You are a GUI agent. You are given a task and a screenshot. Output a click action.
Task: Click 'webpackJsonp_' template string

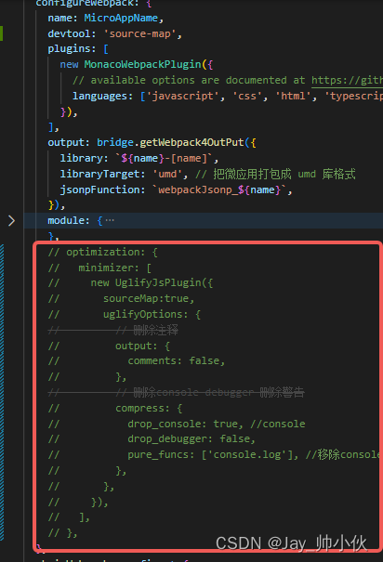click(198, 190)
